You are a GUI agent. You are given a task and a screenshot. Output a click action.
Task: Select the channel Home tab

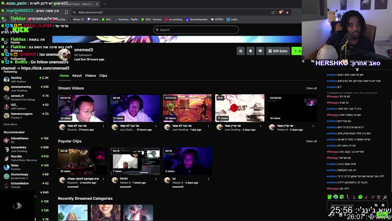point(64,76)
